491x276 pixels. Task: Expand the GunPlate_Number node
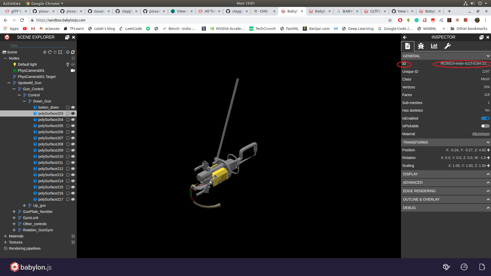click(x=14, y=212)
